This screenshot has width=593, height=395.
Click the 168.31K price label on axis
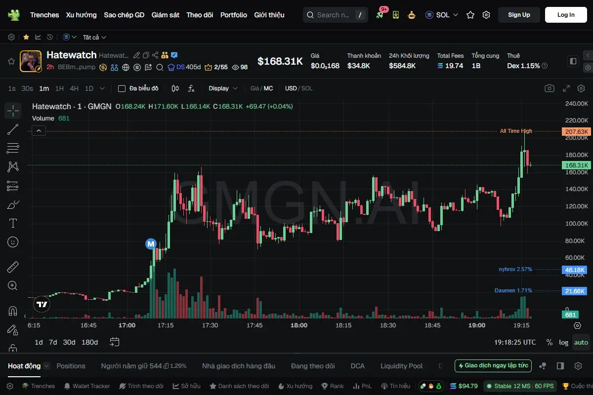576,165
